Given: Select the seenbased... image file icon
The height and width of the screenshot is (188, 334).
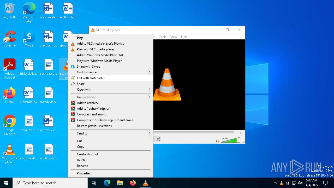Looking at the screenshot, I should coord(49,67).
